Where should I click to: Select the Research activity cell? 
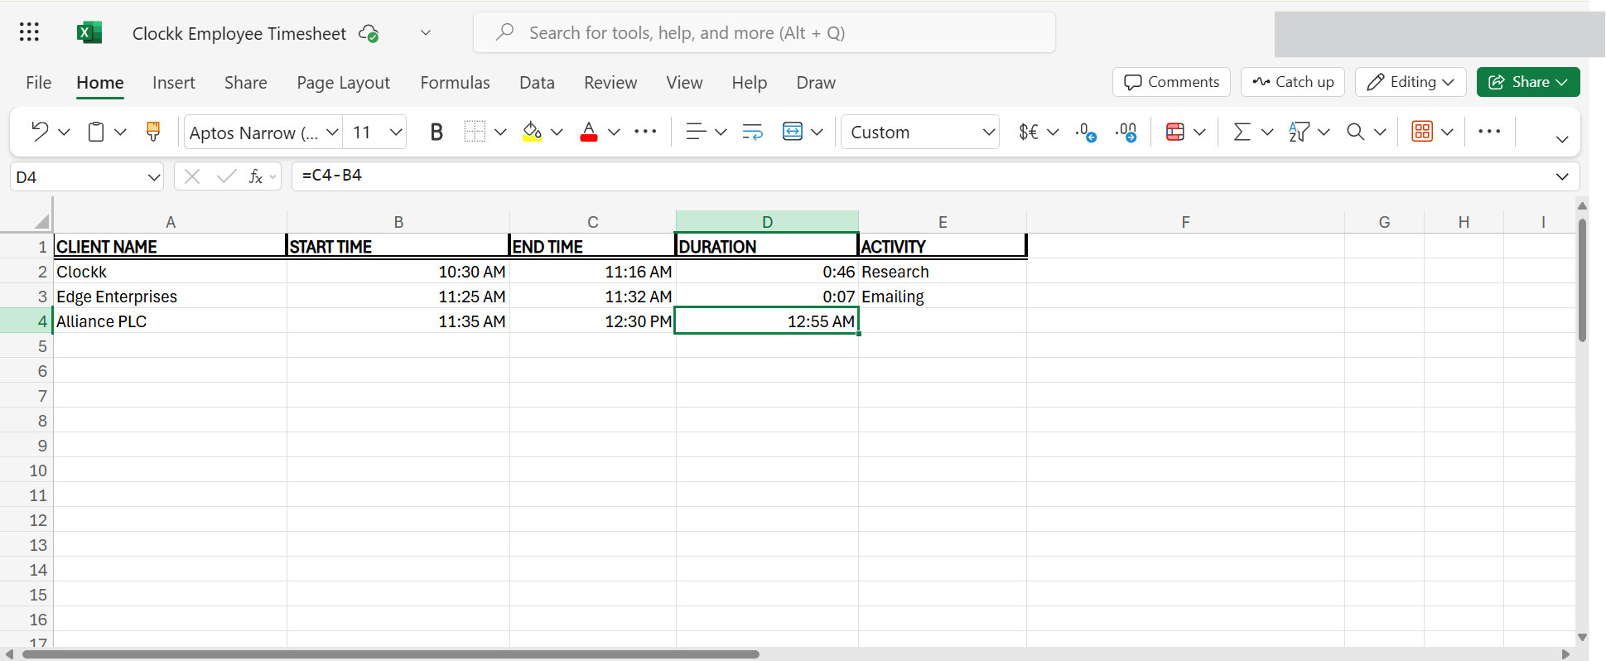click(943, 272)
